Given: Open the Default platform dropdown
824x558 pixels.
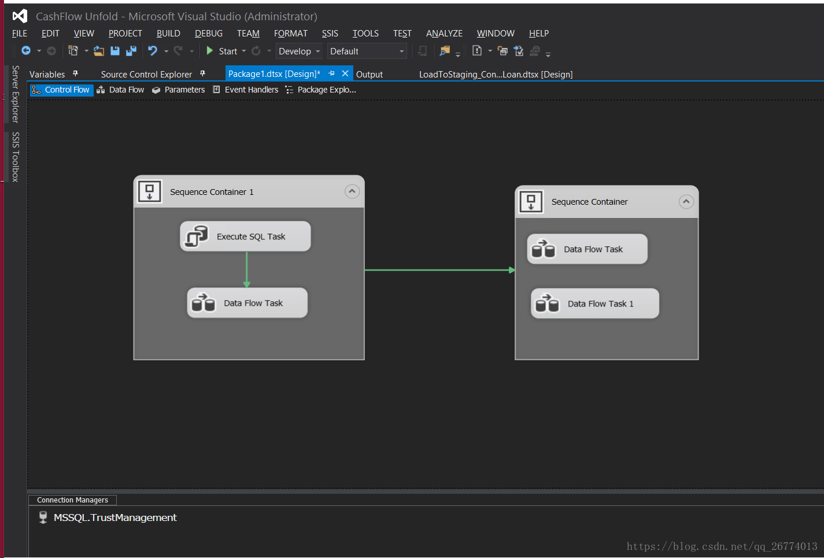Looking at the screenshot, I should click(367, 51).
